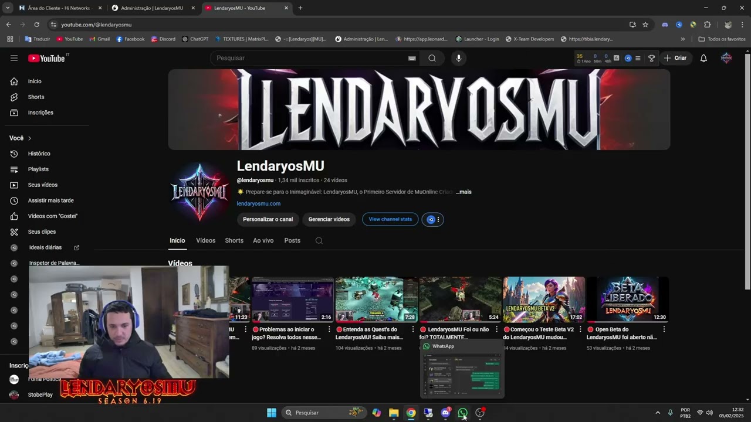Reload the page

tap(36, 25)
